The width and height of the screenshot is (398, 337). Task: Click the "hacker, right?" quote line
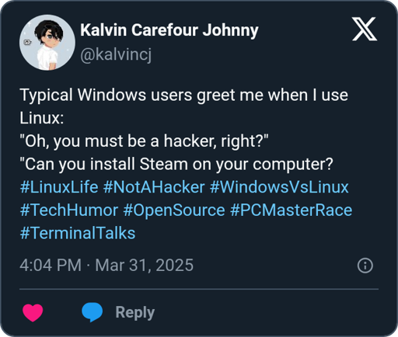tap(145, 141)
